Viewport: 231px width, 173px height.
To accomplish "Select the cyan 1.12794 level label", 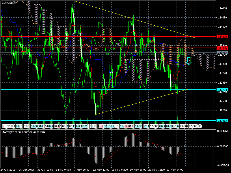I will 222,90.
